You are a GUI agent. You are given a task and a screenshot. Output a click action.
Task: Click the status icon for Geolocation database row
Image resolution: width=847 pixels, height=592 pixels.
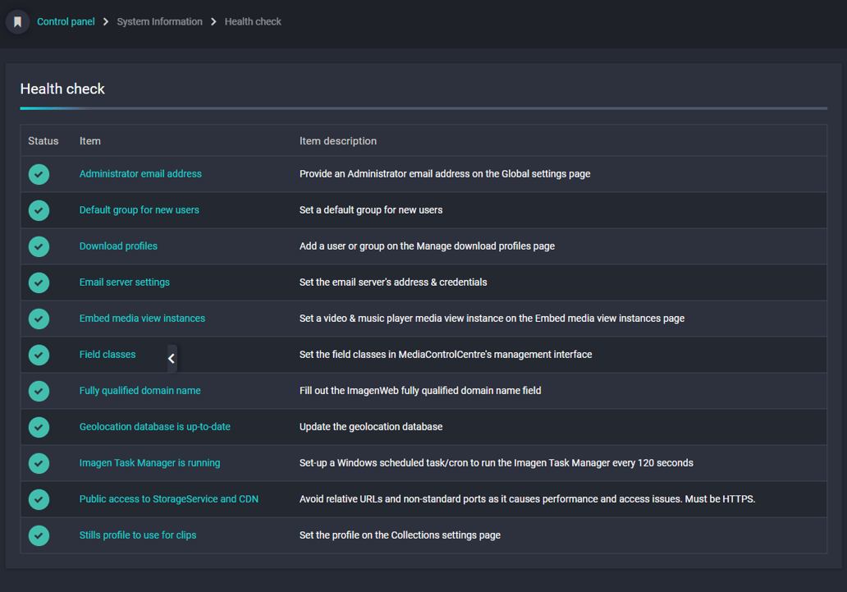point(39,427)
